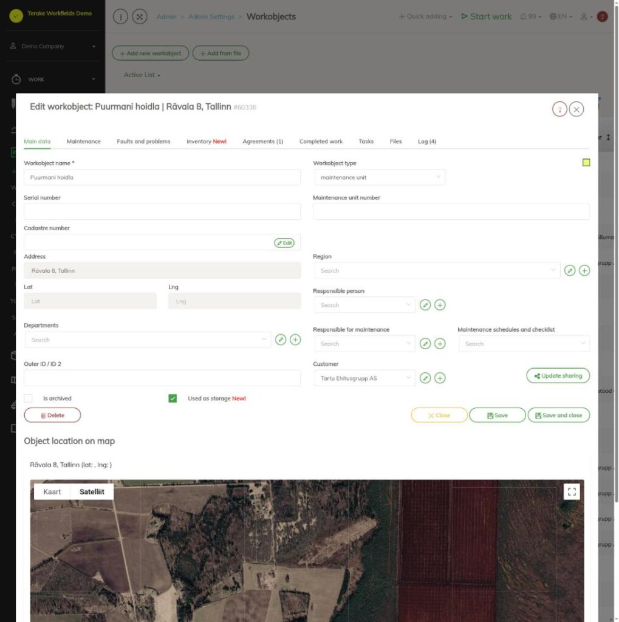
Task: Open the three-dot menu icon in top bar
Action: point(120,16)
